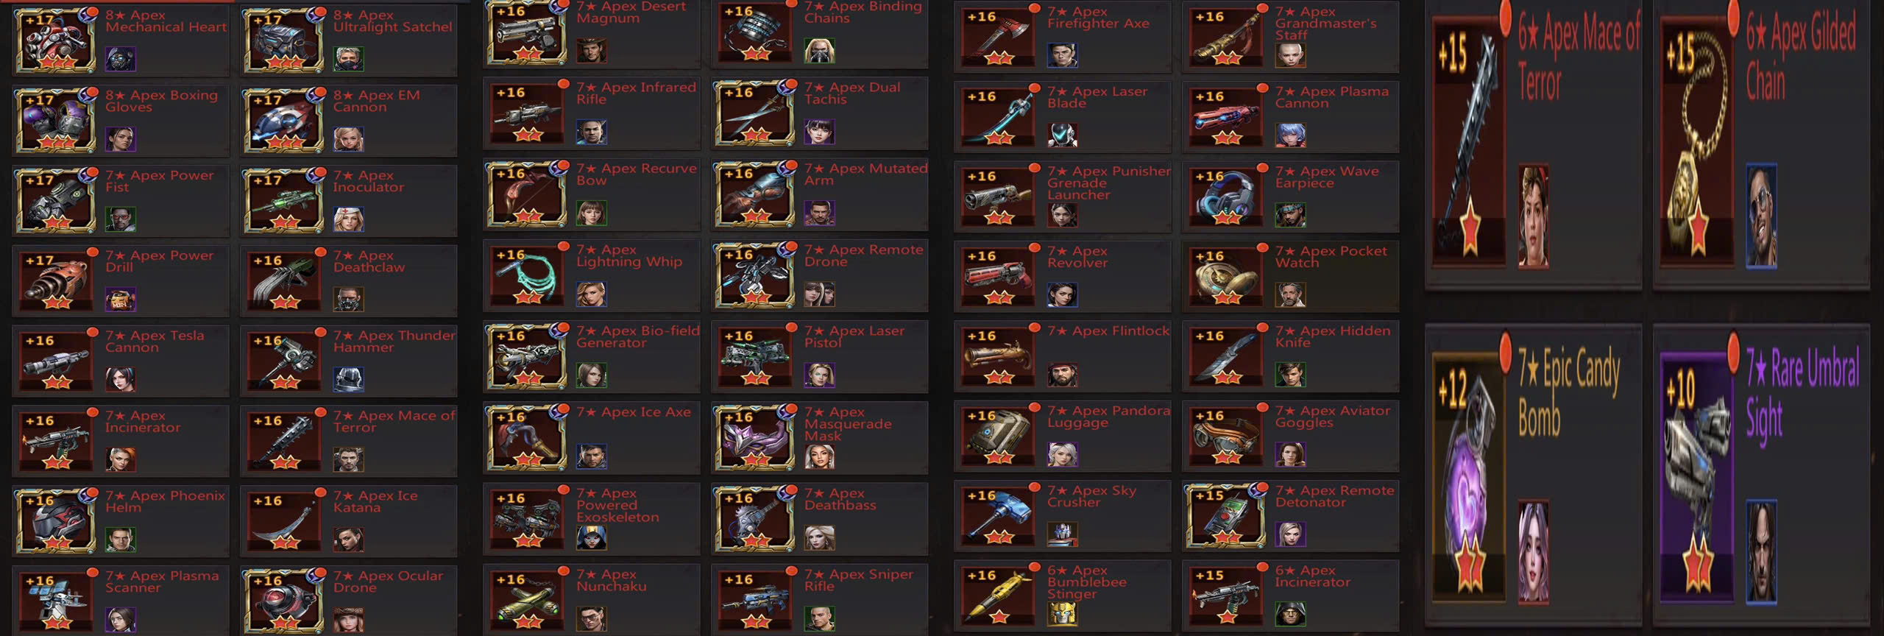
Task: Open the Apex Pocket Watch icon
Action: tap(1226, 276)
